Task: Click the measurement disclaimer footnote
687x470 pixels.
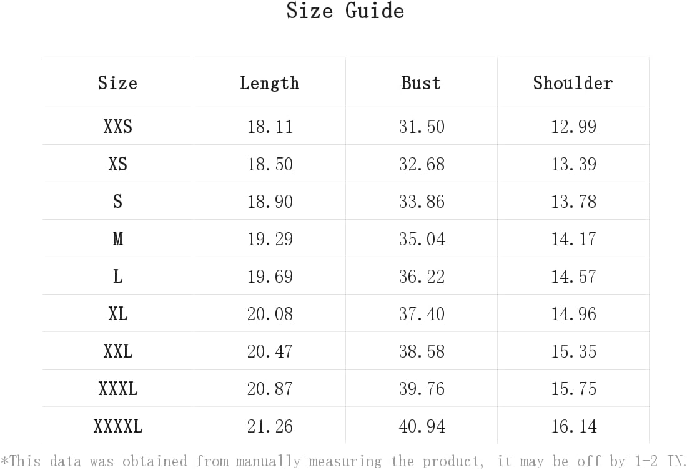Action: [x=343, y=461]
